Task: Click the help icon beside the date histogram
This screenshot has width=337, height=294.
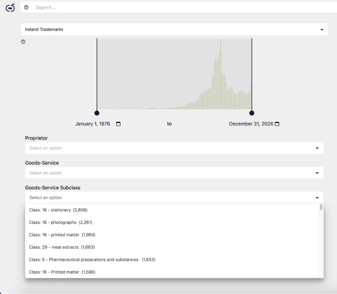Action: (x=23, y=41)
